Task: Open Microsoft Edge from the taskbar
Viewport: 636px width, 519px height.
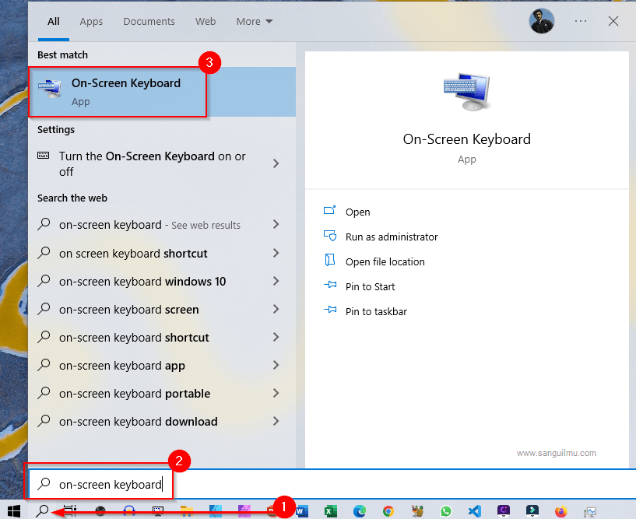Action: tap(360, 511)
